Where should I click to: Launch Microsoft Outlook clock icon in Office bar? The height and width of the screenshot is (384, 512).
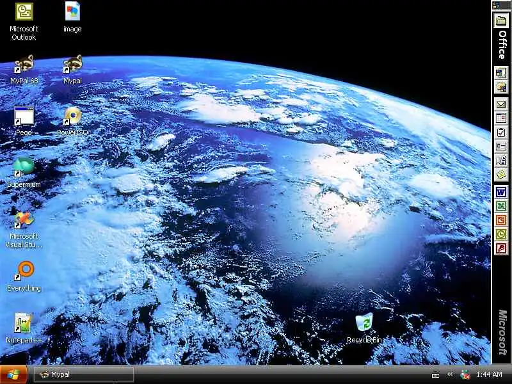tap(501, 234)
